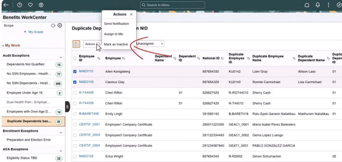Open notifications bell icon
The width and height of the screenshot is (342, 162).
click(318, 5)
